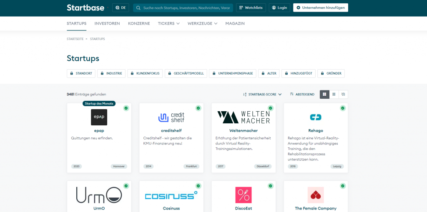The height and width of the screenshot is (212, 427).
Task: Click Cosinuss verified badge icon
Action: [198, 186]
